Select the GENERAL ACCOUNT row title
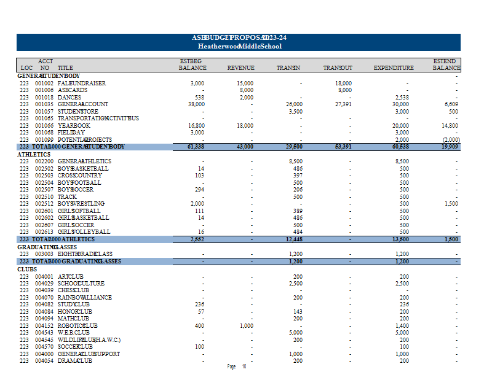This screenshot has height=380, width=492. click(x=83, y=104)
